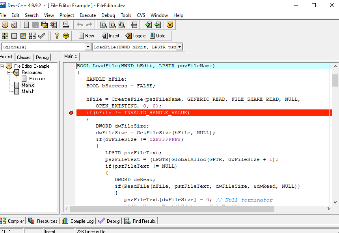Click the editor vertical scrollbar up arrow
The image size is (339, 233).
tap(335, 66)
